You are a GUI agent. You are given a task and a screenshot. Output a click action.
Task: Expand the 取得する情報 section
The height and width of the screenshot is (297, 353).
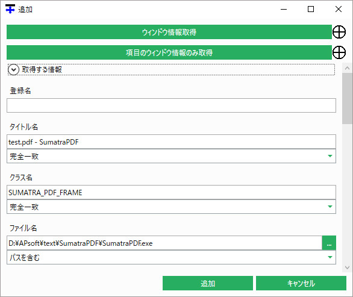pos(13,69)
